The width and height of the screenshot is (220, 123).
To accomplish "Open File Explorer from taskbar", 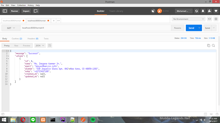I will [x=13, y=120].
